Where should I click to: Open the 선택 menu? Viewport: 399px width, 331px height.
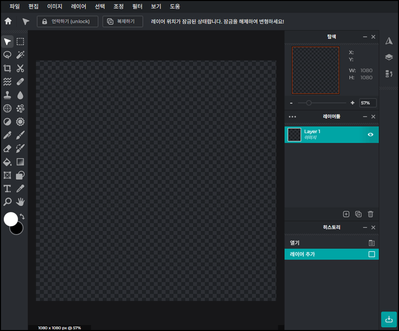click(x=100, y=6)
